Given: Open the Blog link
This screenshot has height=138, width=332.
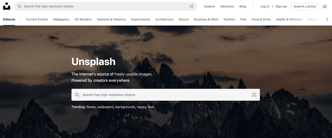Looking at the screenshot, I should [243, 6].
